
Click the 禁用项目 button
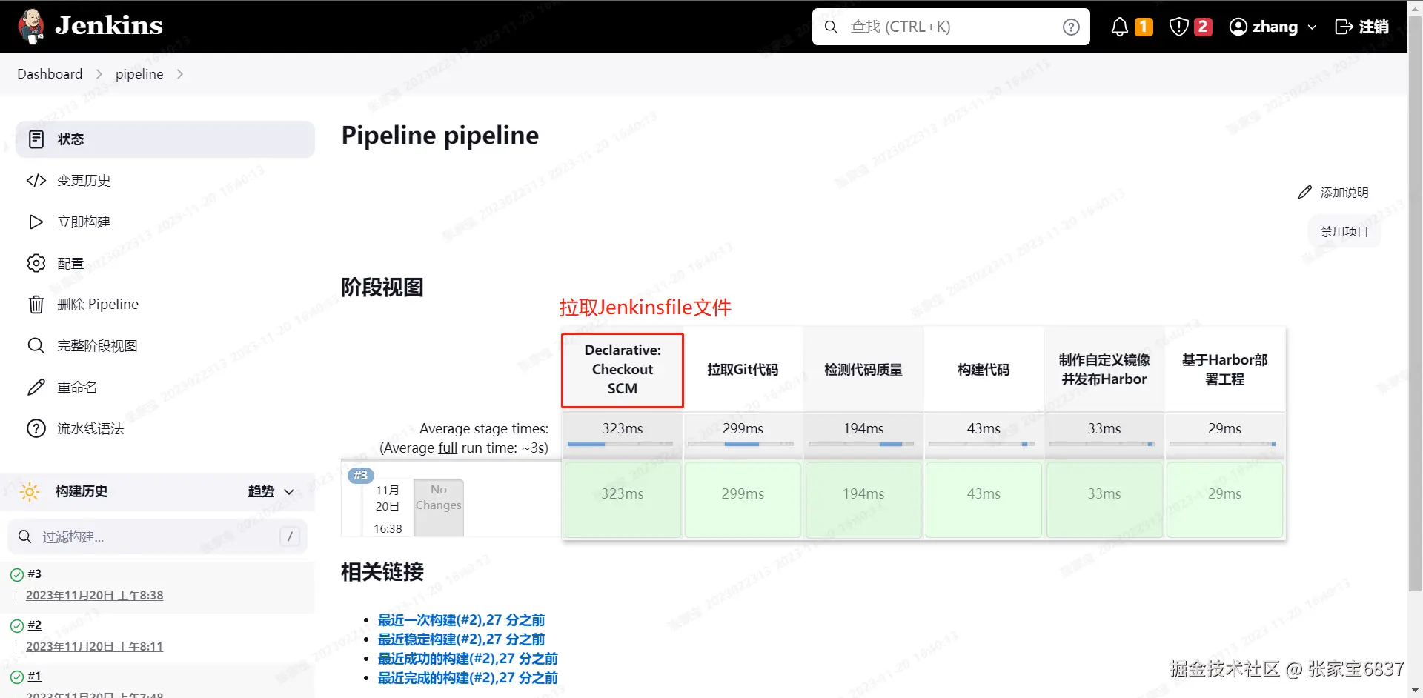click(x=1344, y=232)
